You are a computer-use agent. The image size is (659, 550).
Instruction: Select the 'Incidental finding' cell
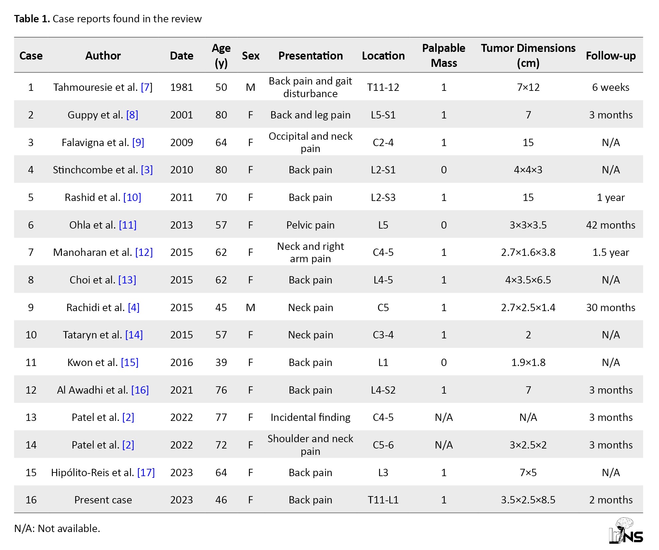pyautogui.click(x=311, y=417)
